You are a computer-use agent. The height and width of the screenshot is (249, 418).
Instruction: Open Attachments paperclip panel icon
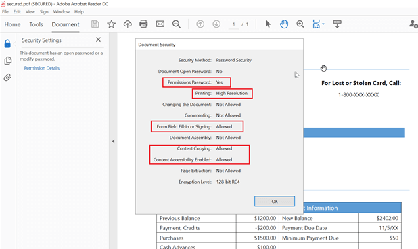pos(7,78)
